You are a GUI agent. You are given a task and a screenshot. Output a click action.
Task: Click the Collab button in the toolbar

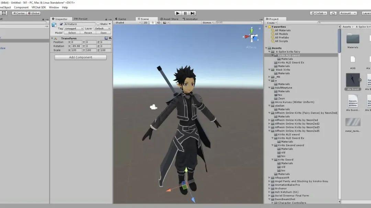(318, 13)
